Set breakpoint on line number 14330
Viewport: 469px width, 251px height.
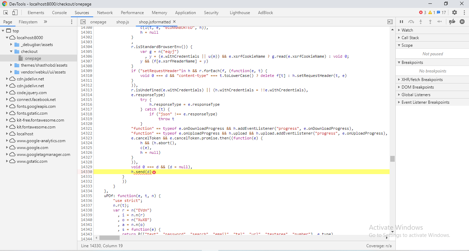click(86, 172)
